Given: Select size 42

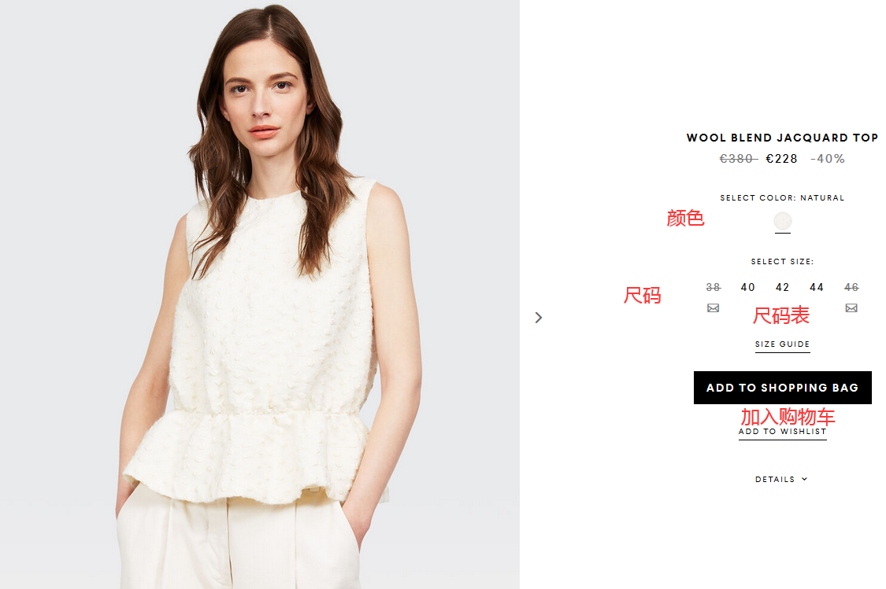Looking at the screenshot, I should pyautogui.click(x=782, y=287).
